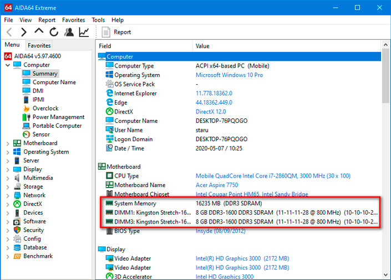Expand the Display tree node
The image size is (391, 280).
click(x=8, y=169)
